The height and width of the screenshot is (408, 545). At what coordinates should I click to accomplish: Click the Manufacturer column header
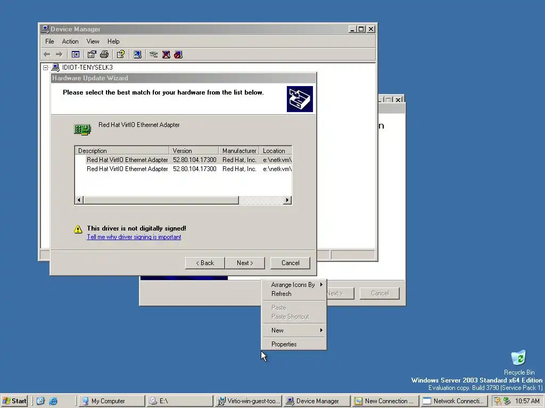(239, 150)
